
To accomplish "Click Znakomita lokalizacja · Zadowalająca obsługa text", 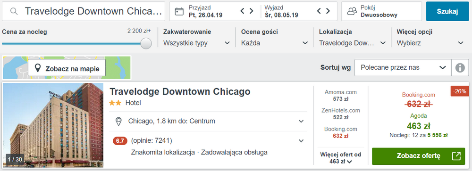I will 199,152.
